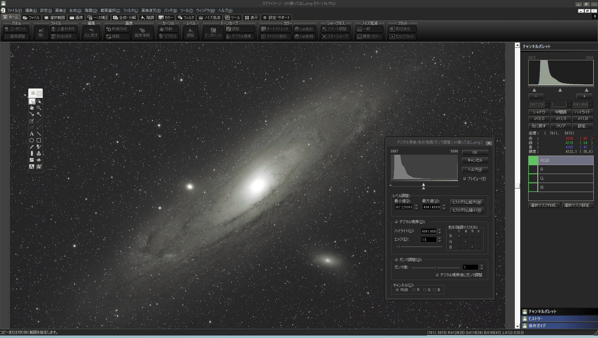Increase the ガンマ値 stepper value

[x=482, y=266]
